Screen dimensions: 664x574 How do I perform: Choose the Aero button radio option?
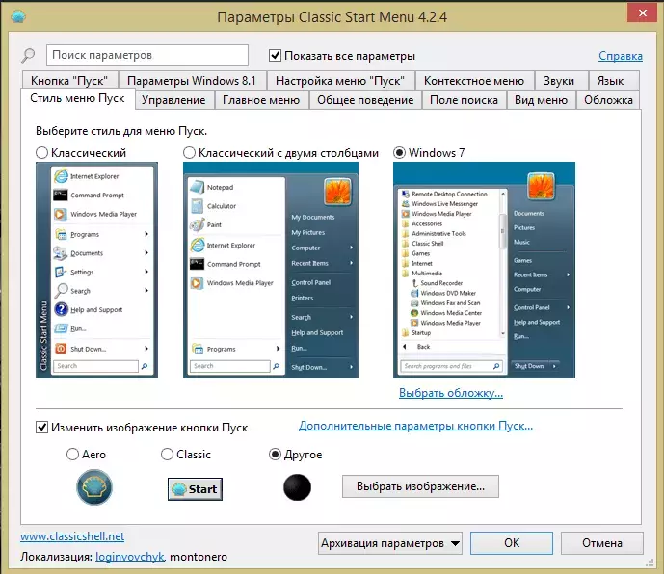(73, 455)
